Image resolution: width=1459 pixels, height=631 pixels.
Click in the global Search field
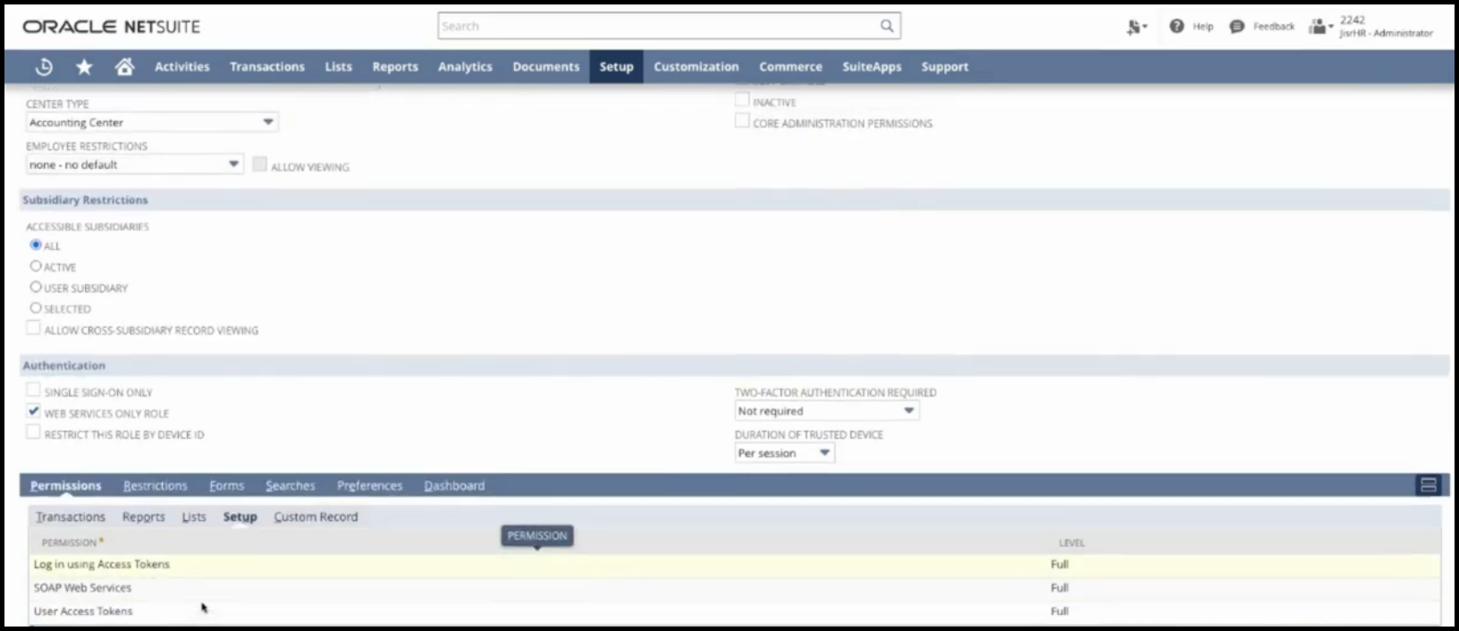pos(657,27)
